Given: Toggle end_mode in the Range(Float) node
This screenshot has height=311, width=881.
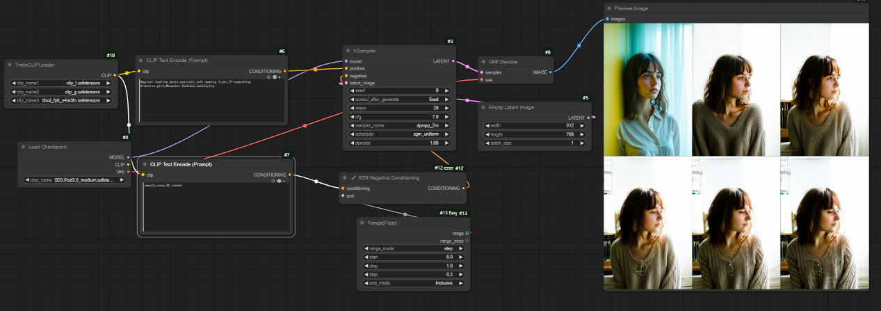Looking at the screenshot, I should (414, 283).
